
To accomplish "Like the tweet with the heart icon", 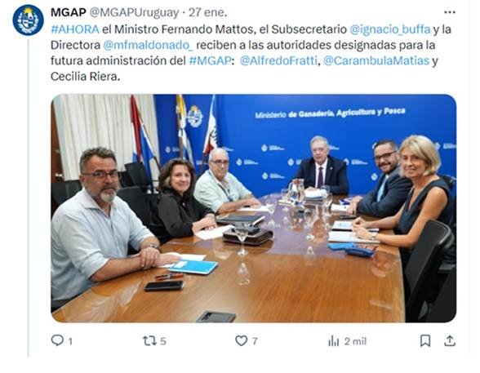I will 242,340.
